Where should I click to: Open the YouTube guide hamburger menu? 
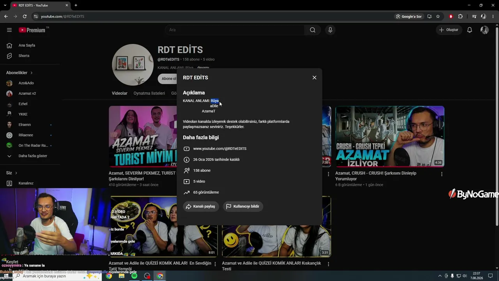coord(9,30)
